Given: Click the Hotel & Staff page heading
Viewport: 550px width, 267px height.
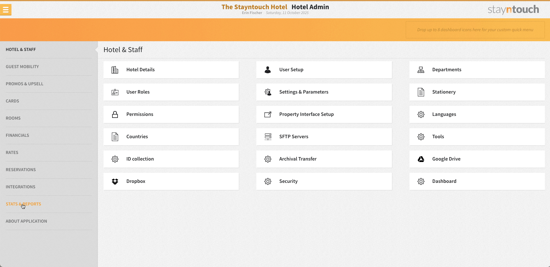Looking at the screenshot, I should [x=123, y=50].
